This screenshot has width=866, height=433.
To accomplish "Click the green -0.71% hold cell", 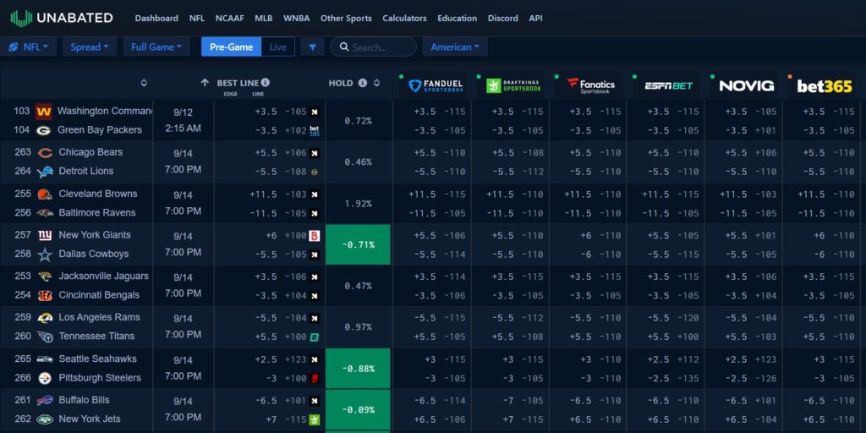I will click(358, 244).
